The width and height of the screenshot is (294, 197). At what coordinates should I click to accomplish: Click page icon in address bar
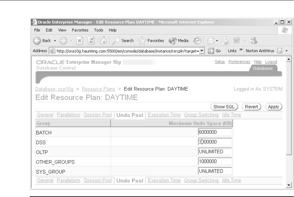[x=52, y=51]
